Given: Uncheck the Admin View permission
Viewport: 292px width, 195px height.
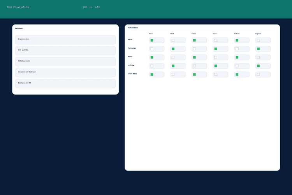Looking at the screenshot, I should click(152, 40).
